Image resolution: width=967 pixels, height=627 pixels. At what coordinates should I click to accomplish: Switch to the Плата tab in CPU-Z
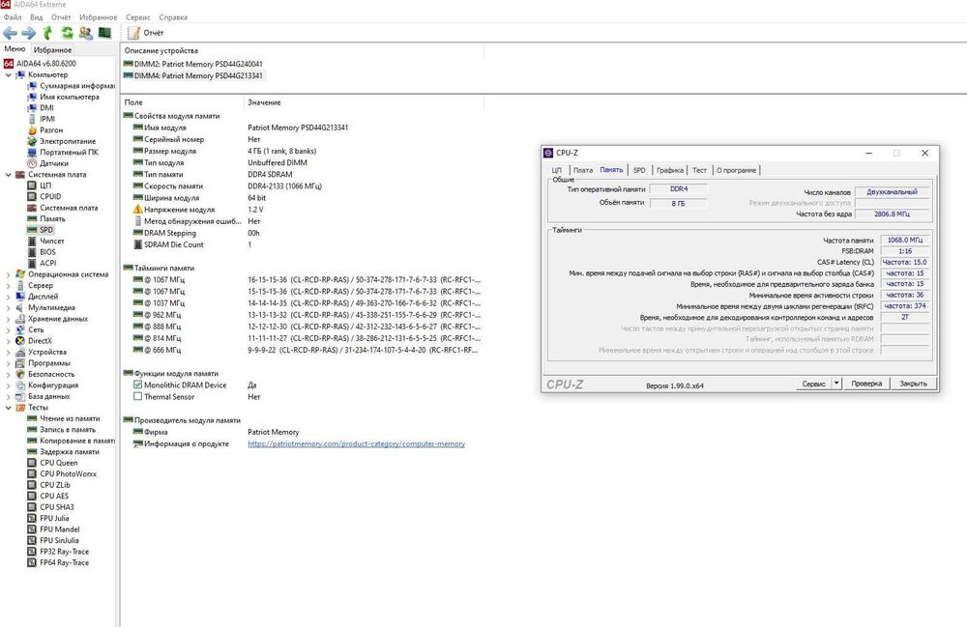[x=583, y=170]
